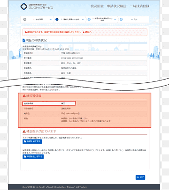This screenshot has height=190, width=169.
Task: Click the warning triangle beside 通知等情報
Action: pyautogui.click(x=24, y=95)
